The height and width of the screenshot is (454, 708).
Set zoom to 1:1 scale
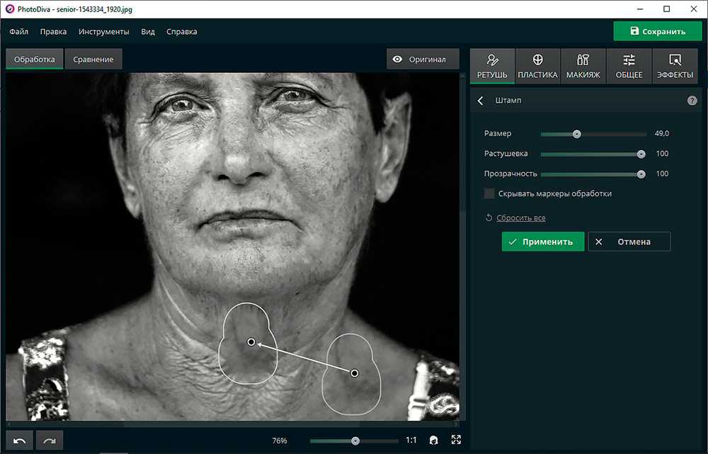point(411,441)
